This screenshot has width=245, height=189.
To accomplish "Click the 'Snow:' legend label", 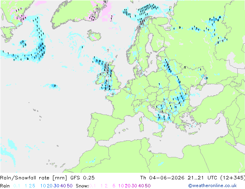I will pyautogui.click(x=82, y=186).
